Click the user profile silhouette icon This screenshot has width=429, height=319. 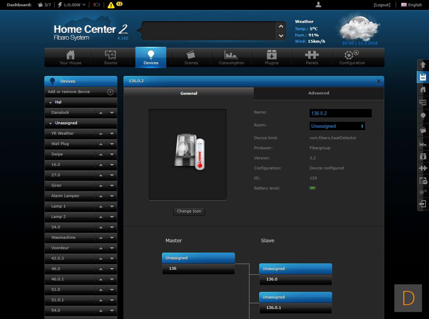pos(318,5)
